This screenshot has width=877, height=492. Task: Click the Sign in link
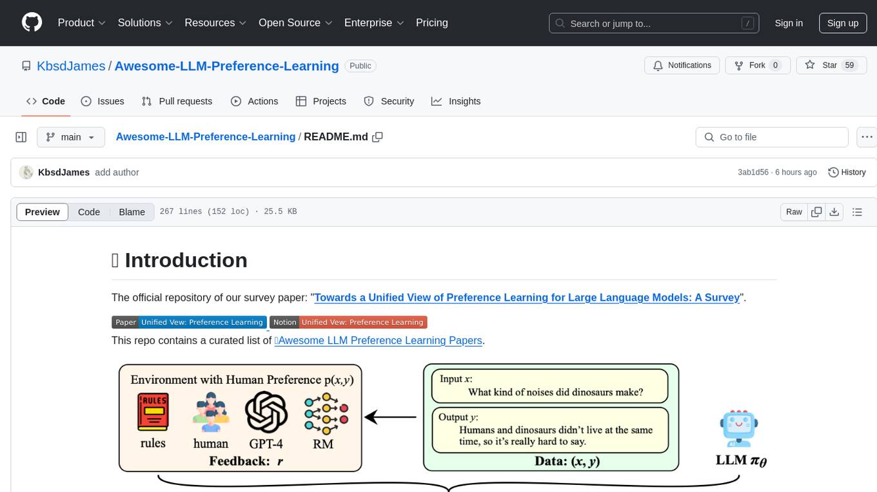[789, 23]
